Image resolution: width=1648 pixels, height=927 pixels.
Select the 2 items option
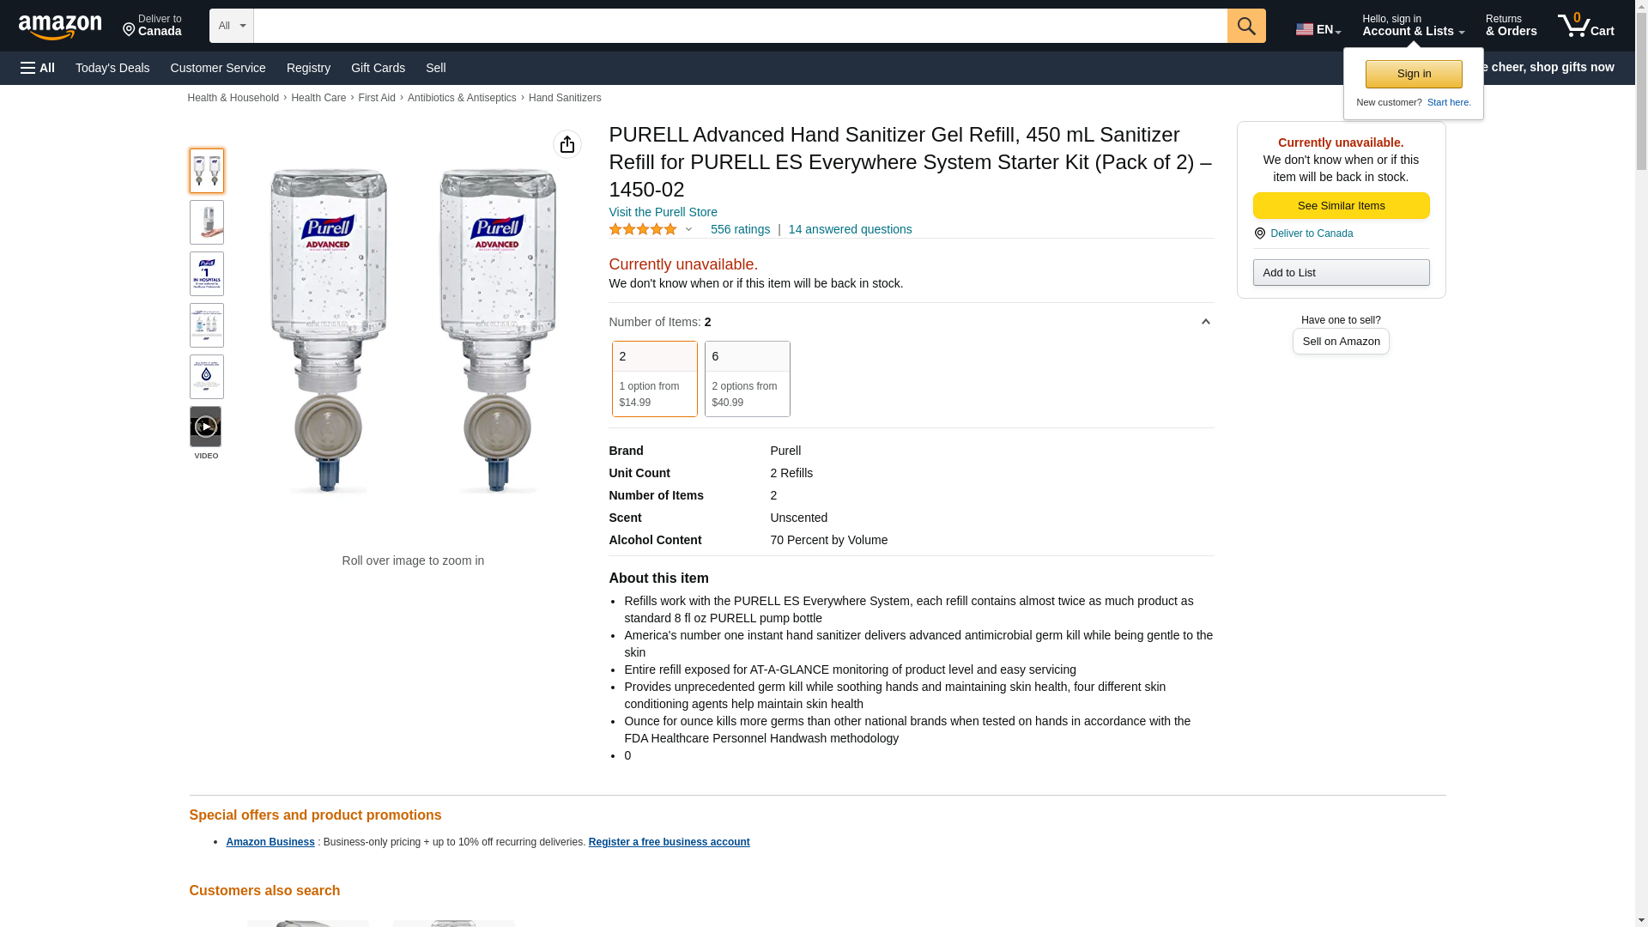654,379
